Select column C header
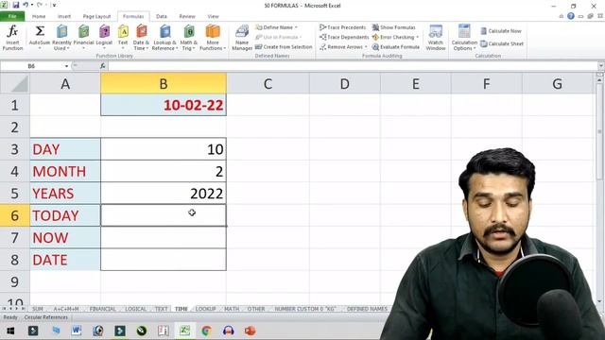 click(x=268, y=84)
